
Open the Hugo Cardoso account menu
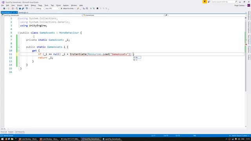click(x=240, y=5)
